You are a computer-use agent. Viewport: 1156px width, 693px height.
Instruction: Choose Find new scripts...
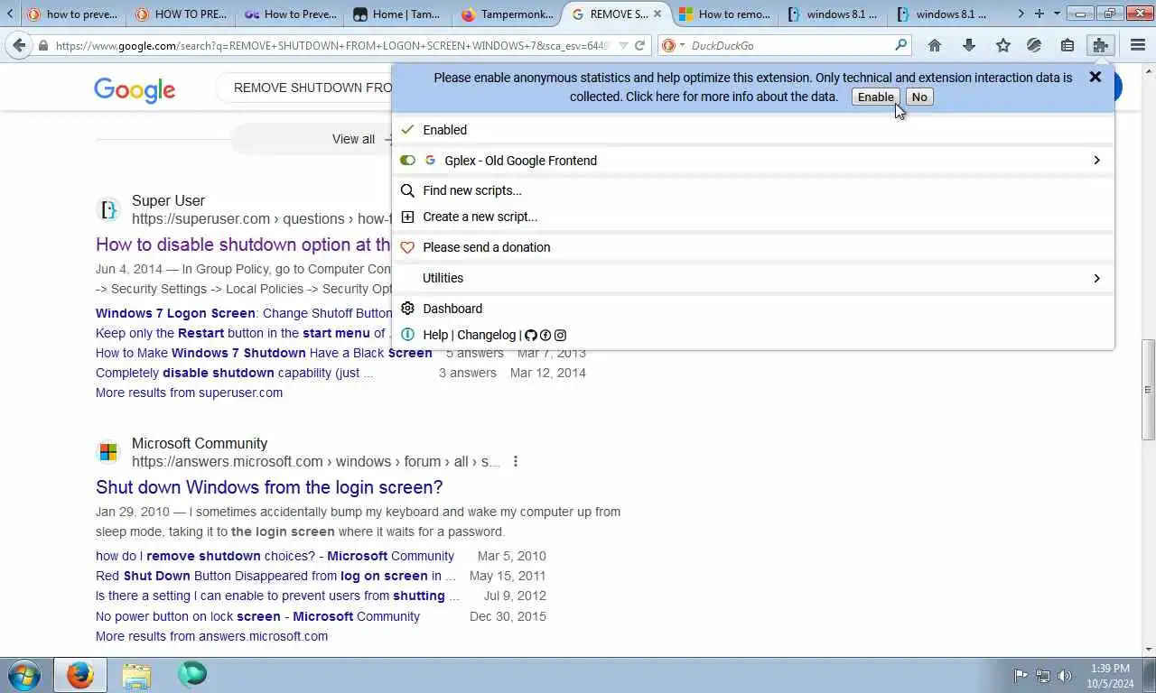tap(472, 190)
